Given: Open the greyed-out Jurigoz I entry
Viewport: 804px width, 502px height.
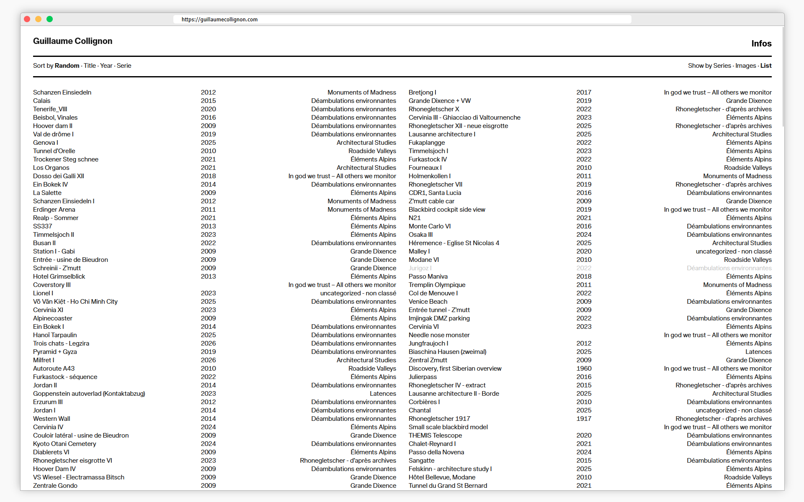Looking at the screenshot, I should click(420, 268).
